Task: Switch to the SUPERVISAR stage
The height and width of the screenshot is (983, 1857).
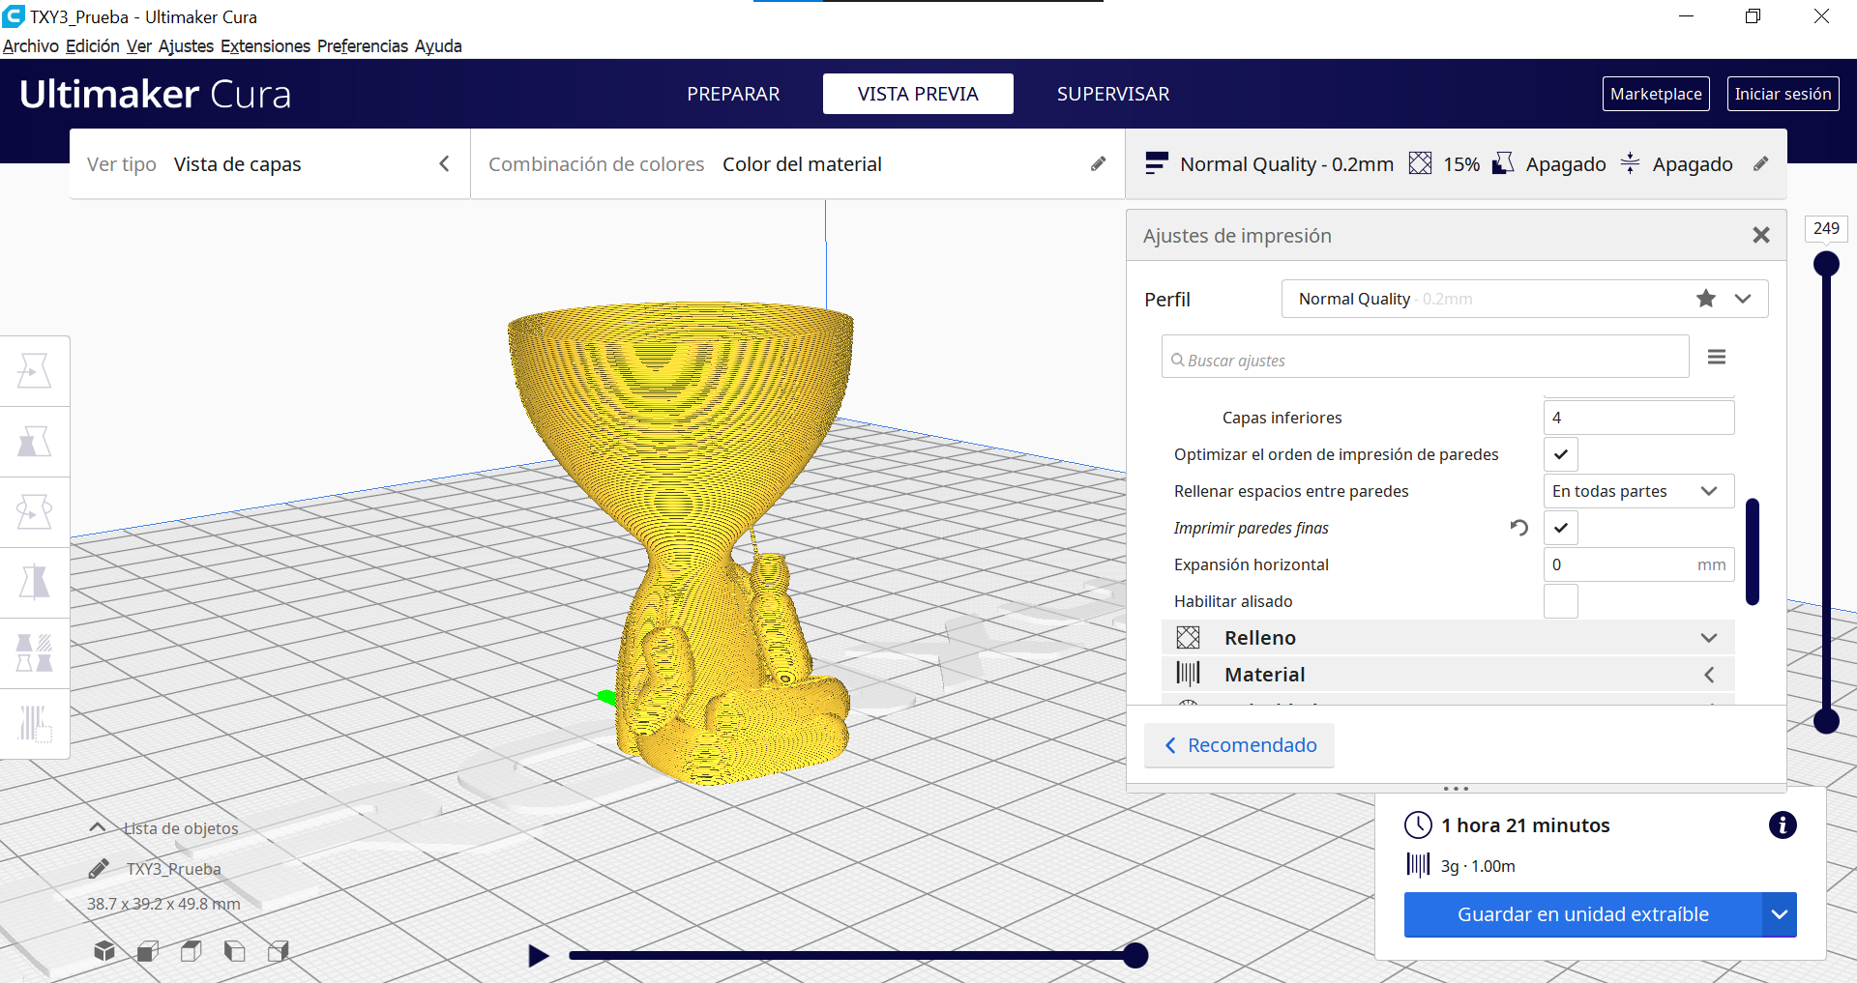Action: pos(1113,94)
